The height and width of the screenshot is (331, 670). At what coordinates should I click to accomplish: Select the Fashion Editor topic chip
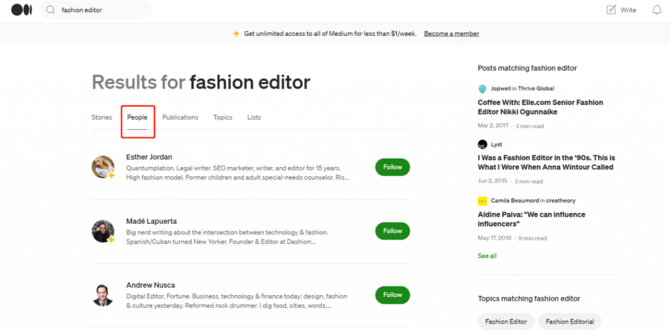pyautogui.click(x=506, y=322)
